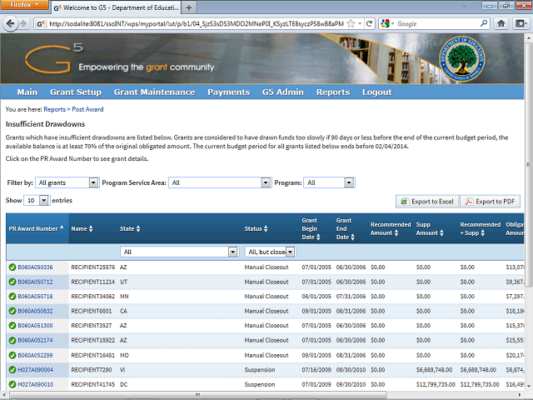
Task: Click the Google search magnifier icon
Action: (x=484, y=23)
